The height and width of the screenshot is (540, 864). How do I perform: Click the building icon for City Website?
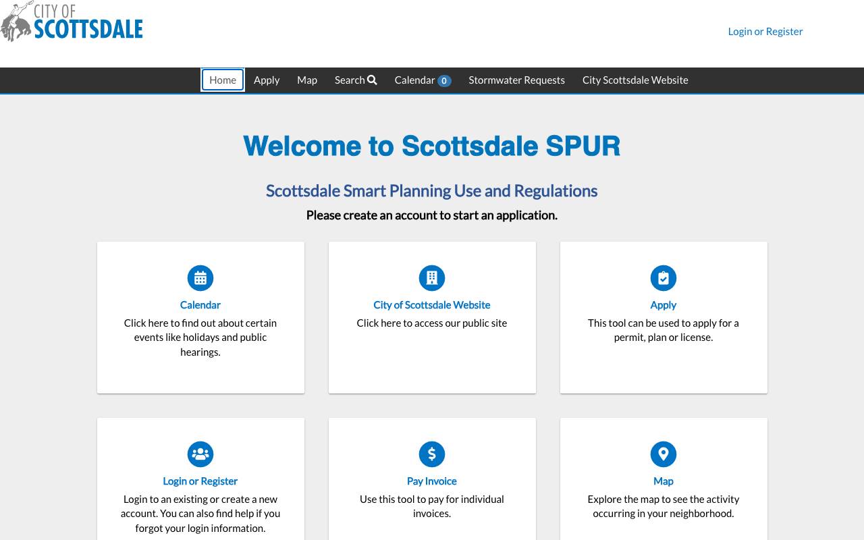pos(432,278)
